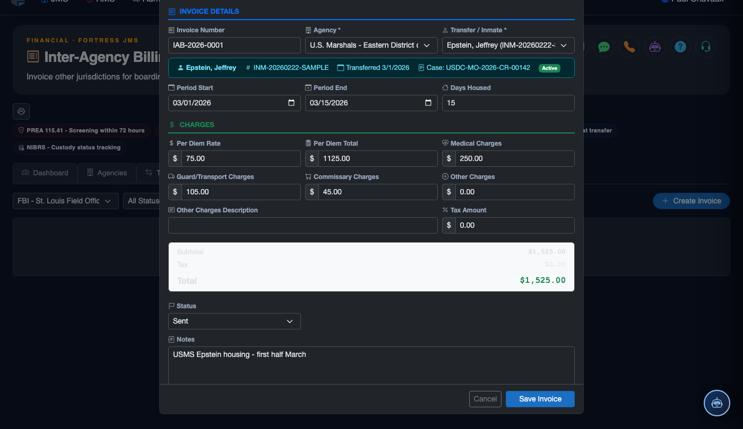Click the $1,525.00 total amount
Screen dimensions: 743x429
click(x=542, y=280)
